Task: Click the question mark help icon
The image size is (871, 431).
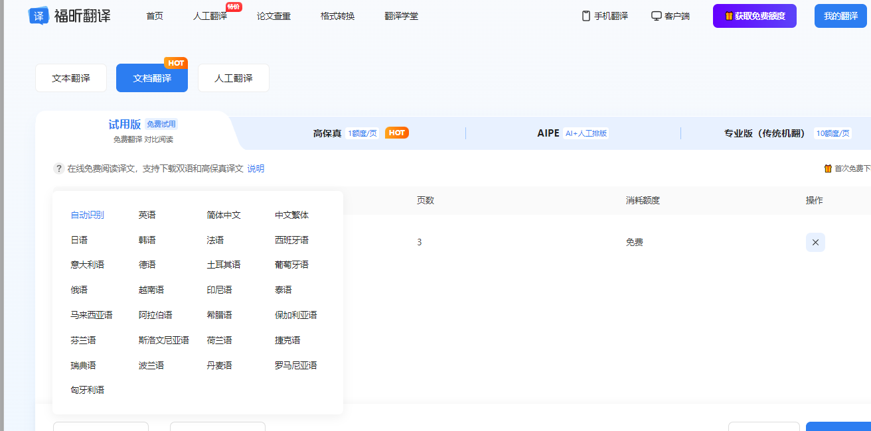Action: 59,168
